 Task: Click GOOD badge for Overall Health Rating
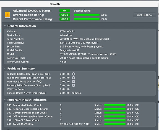coord(65,15)
